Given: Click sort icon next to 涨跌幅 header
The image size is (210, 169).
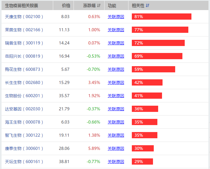Looking at the screenshot, I should [x=99, y=6].
